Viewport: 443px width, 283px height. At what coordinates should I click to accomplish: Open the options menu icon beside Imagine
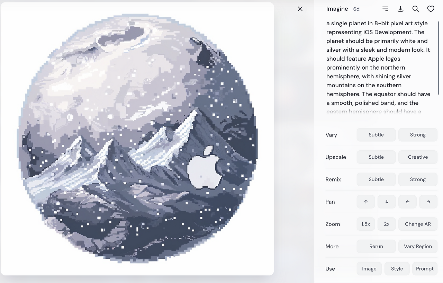pyautogui.click(x=385, y=9)
